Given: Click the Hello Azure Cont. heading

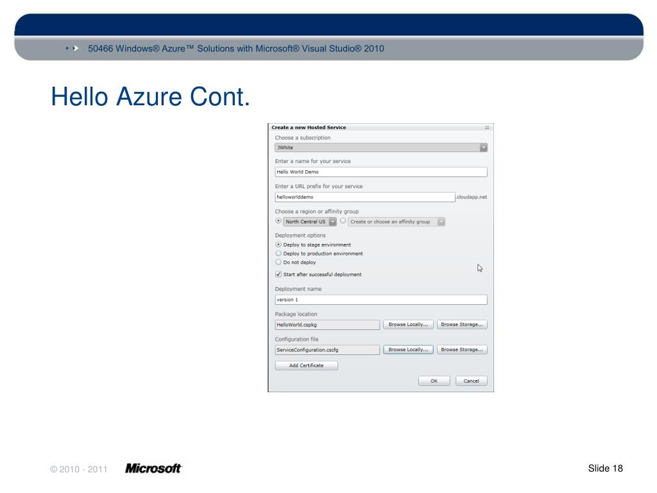Looking at the screenshot, I should (x=150, y=96).
